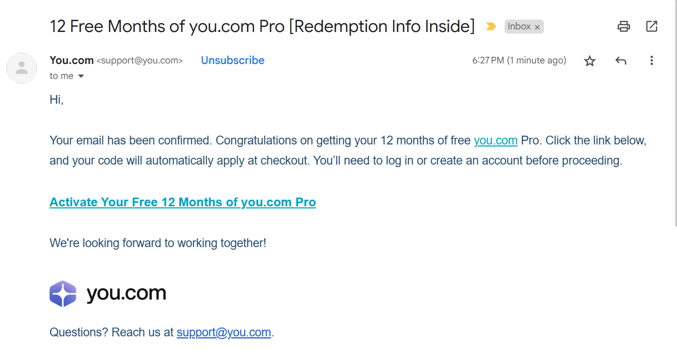
Task: Open the you.com link in the body text
Action: pyautogui.click(x=495, y=140)
